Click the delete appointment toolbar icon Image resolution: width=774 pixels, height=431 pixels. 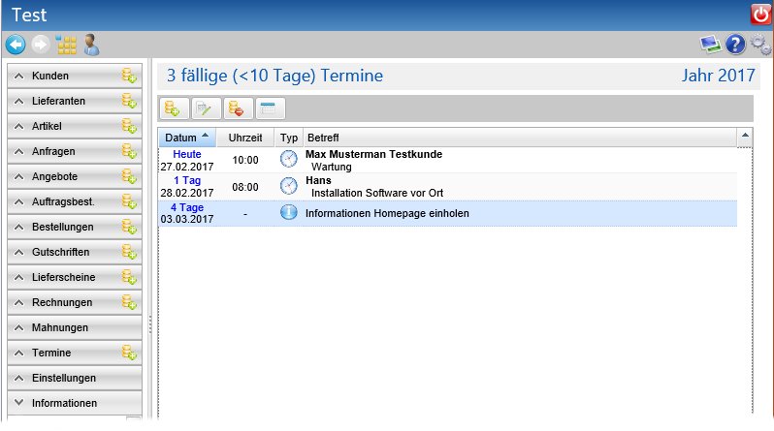tap(238, 109)
